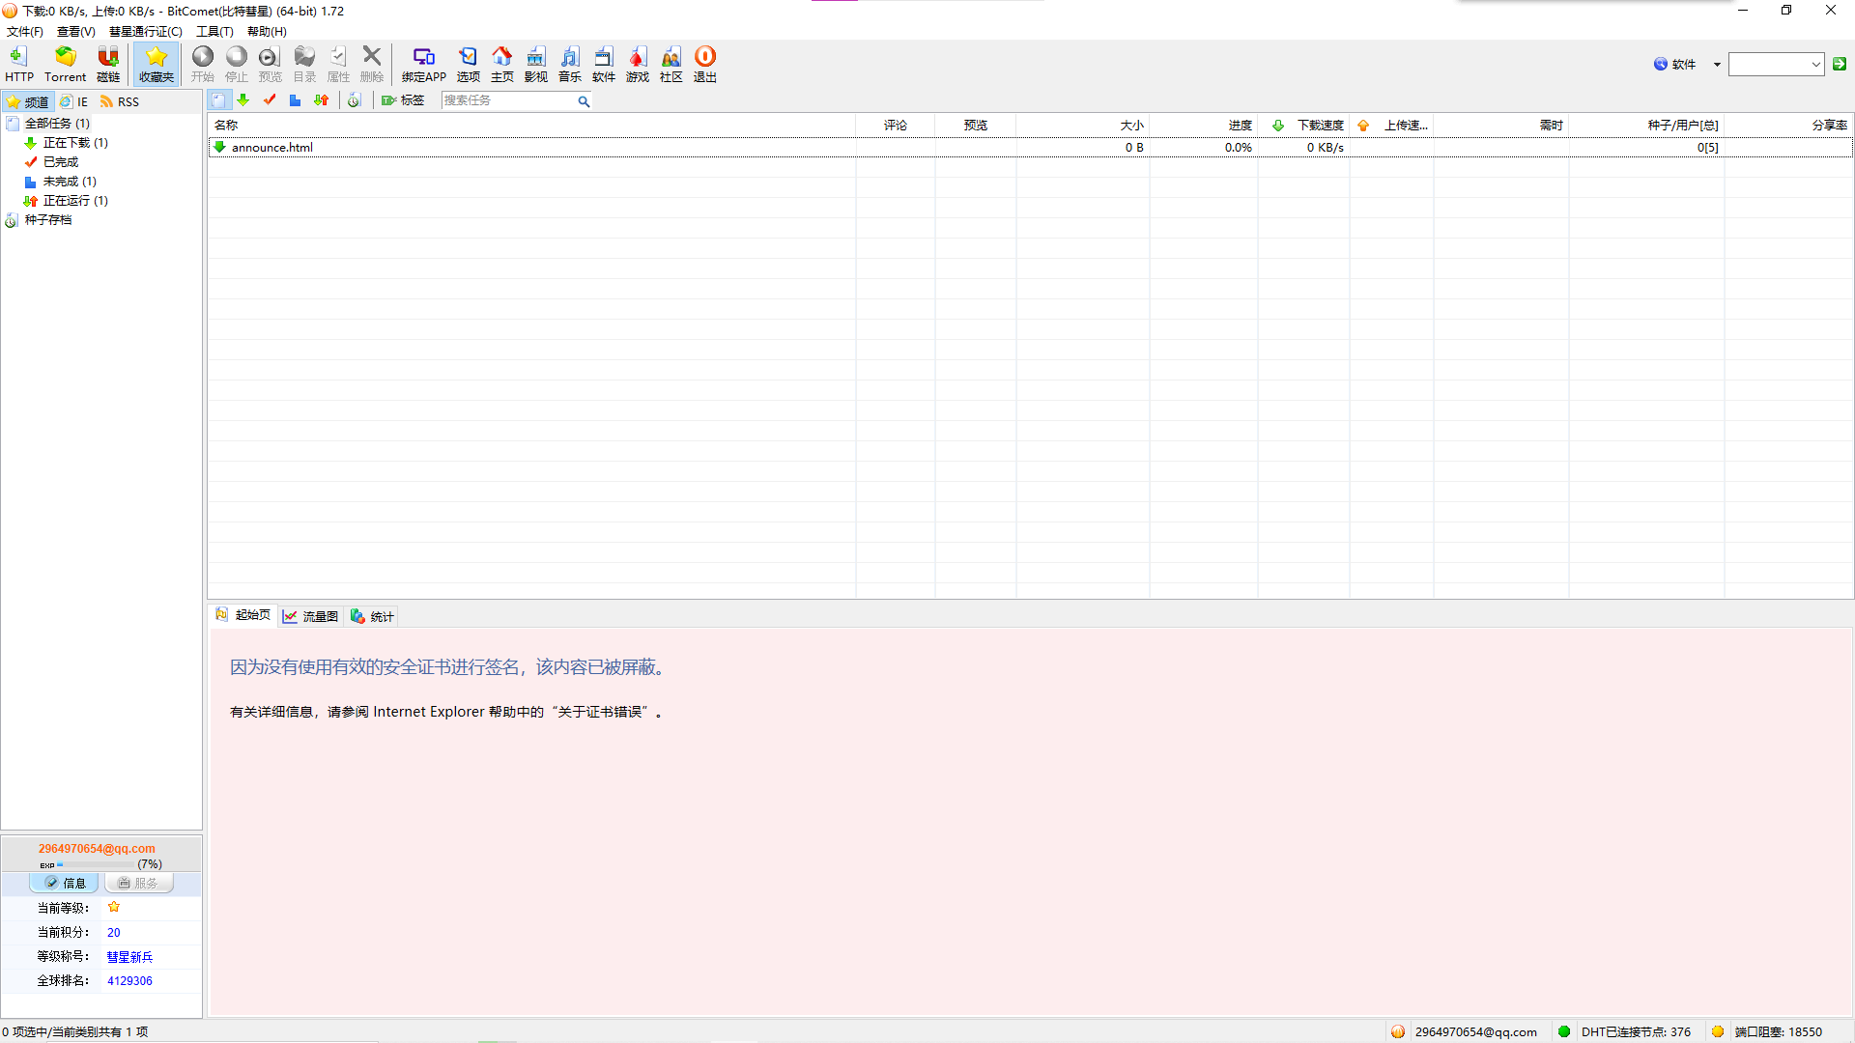Select 全部任务 (1) in tree

(x=57, y=124)
